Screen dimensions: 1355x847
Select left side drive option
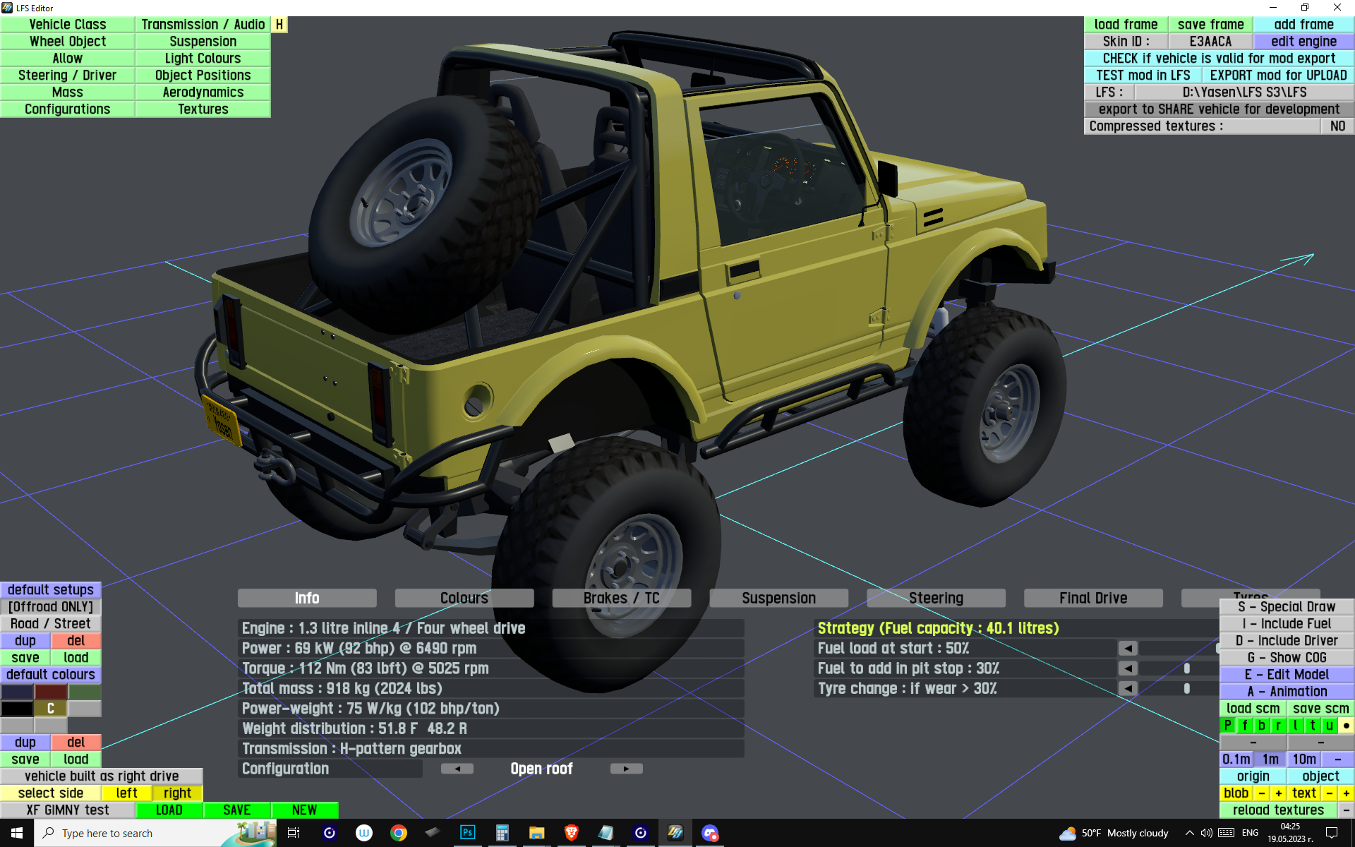(126, 793)
